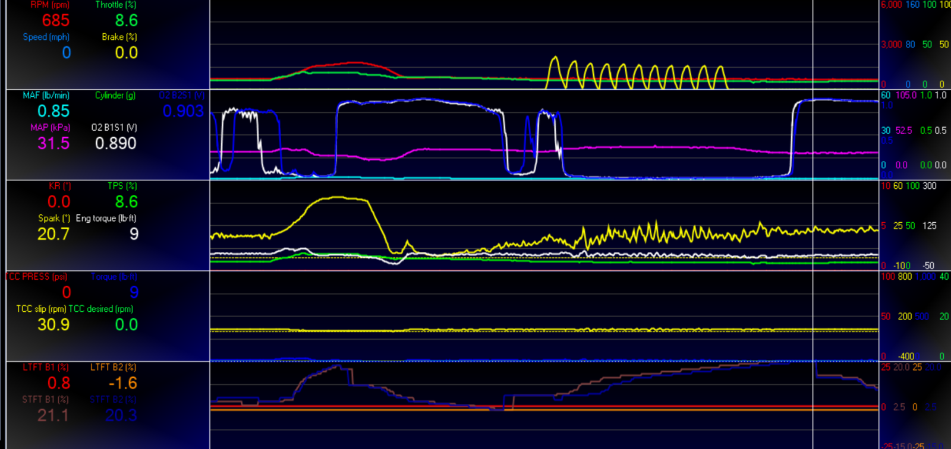Image resolution: width=951 pixels, height=449 pixels.
Task: Click the KR knock retard readout
Action: tap(59, 202)
